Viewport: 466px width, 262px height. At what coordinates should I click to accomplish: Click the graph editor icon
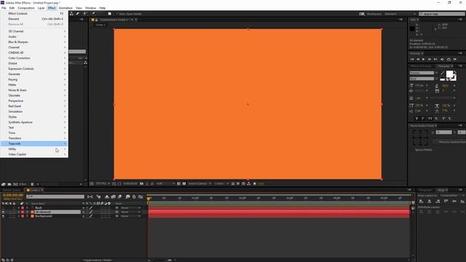click(141, 196)
